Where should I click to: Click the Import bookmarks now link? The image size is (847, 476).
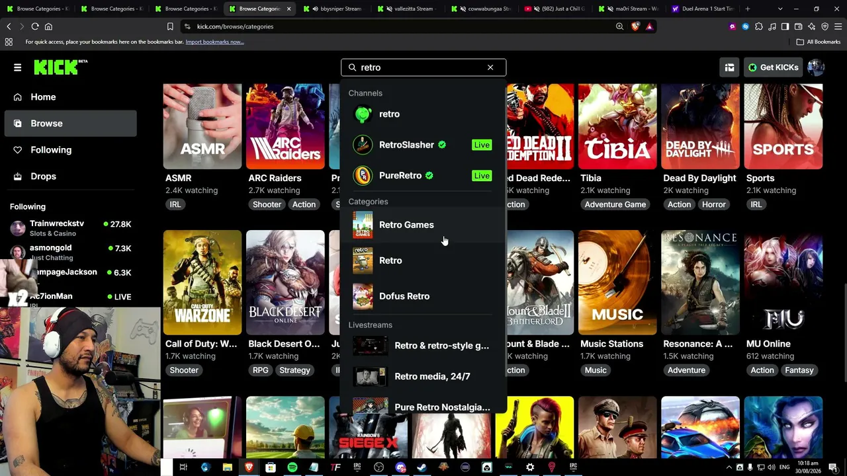(214, 42)
